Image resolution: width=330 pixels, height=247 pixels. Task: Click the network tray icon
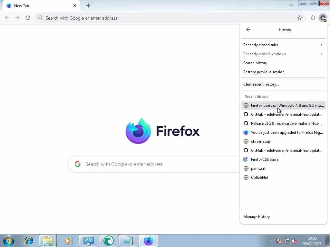(x=286, y=241)
